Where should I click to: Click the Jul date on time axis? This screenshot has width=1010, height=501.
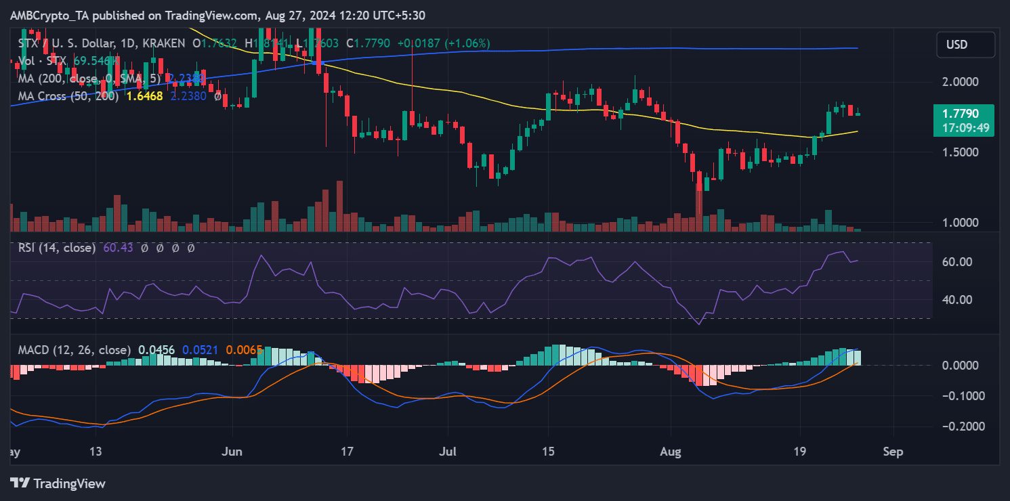click(447, 452)
